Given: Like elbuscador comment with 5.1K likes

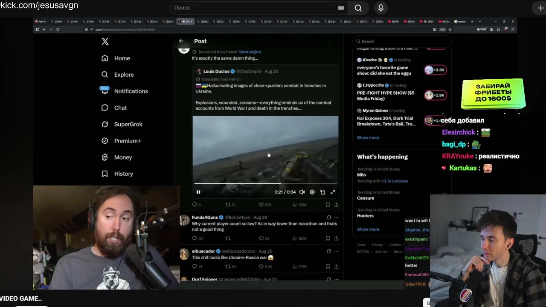Looking at the screenshot, I should pyautogui.click(x=265, y=267).
